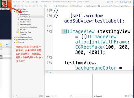Toggle the console pane
The image size is (134, 98).
click(132, 96)
